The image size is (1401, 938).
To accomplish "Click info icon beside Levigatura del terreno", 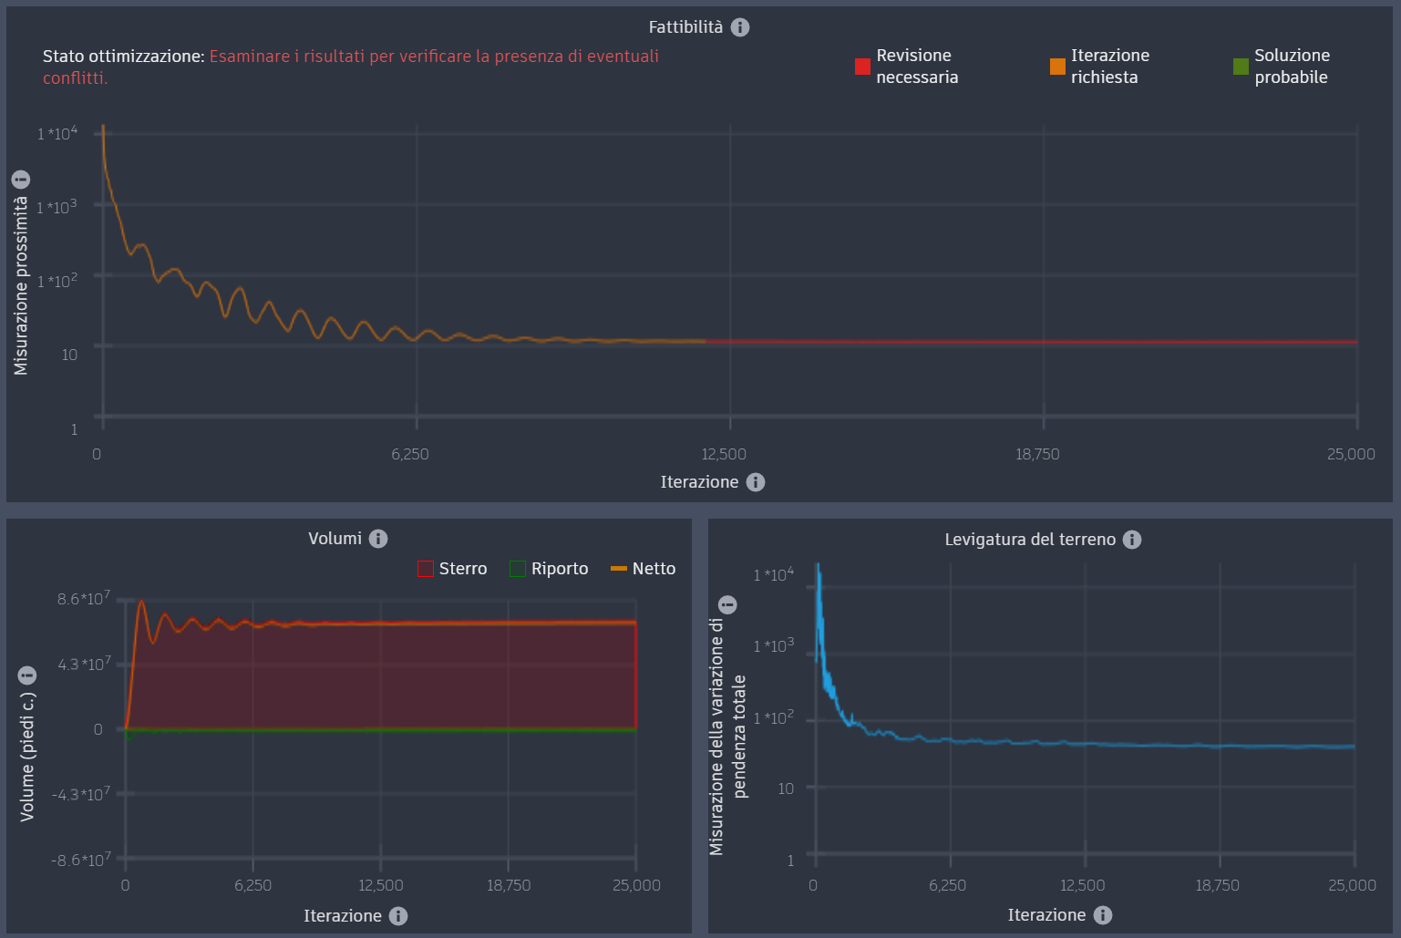I will pos(1132,540).
